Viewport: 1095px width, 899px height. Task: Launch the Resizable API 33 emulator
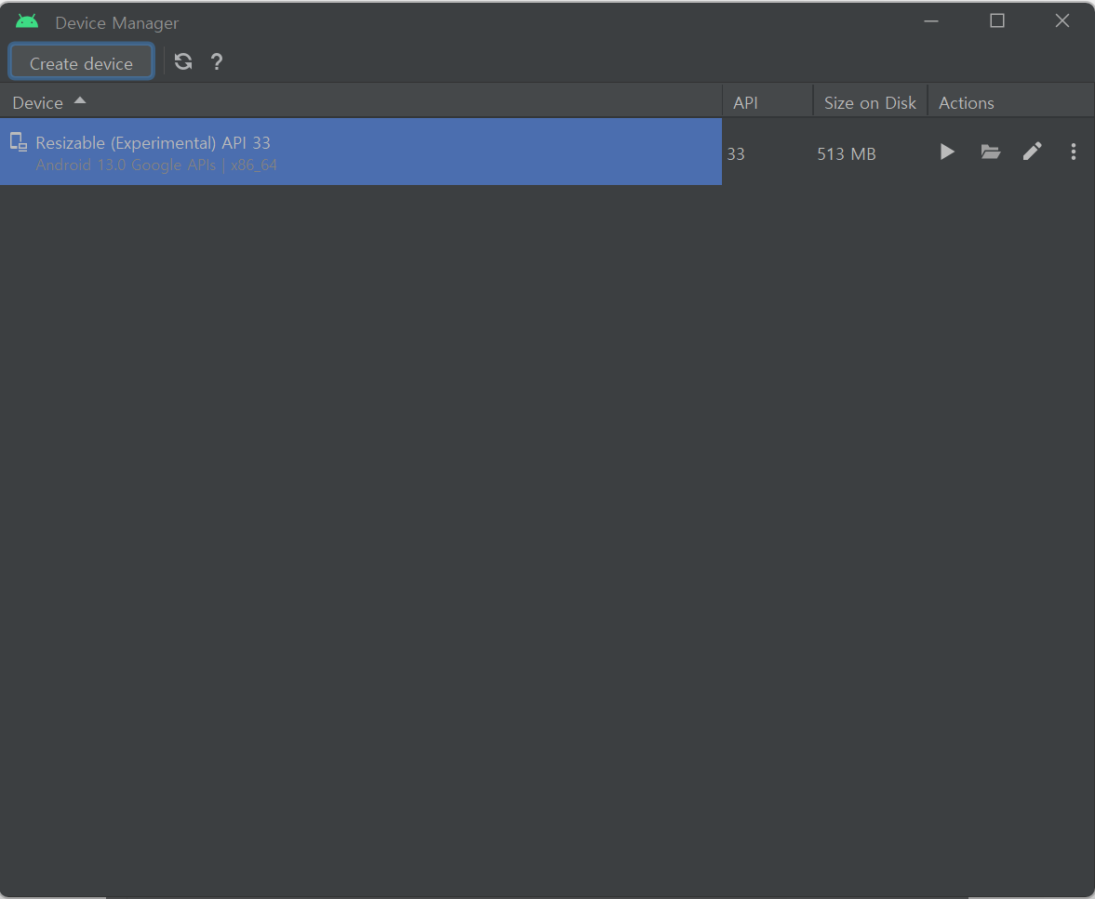(947, 152)
